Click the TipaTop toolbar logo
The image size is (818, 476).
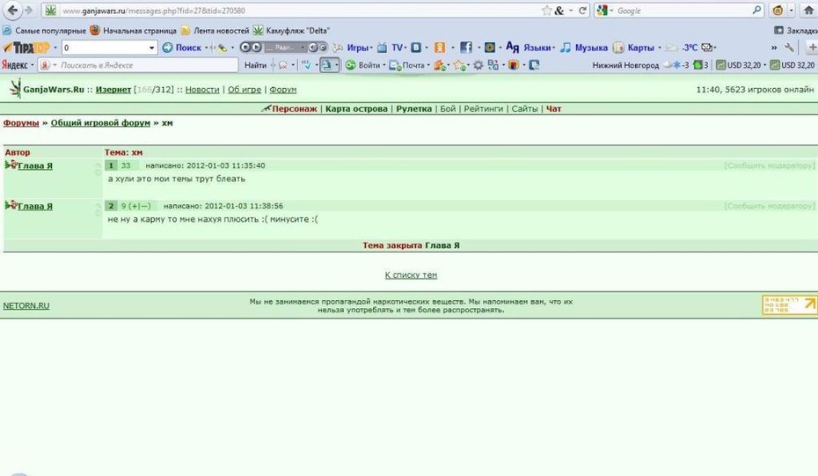[26, 48]
